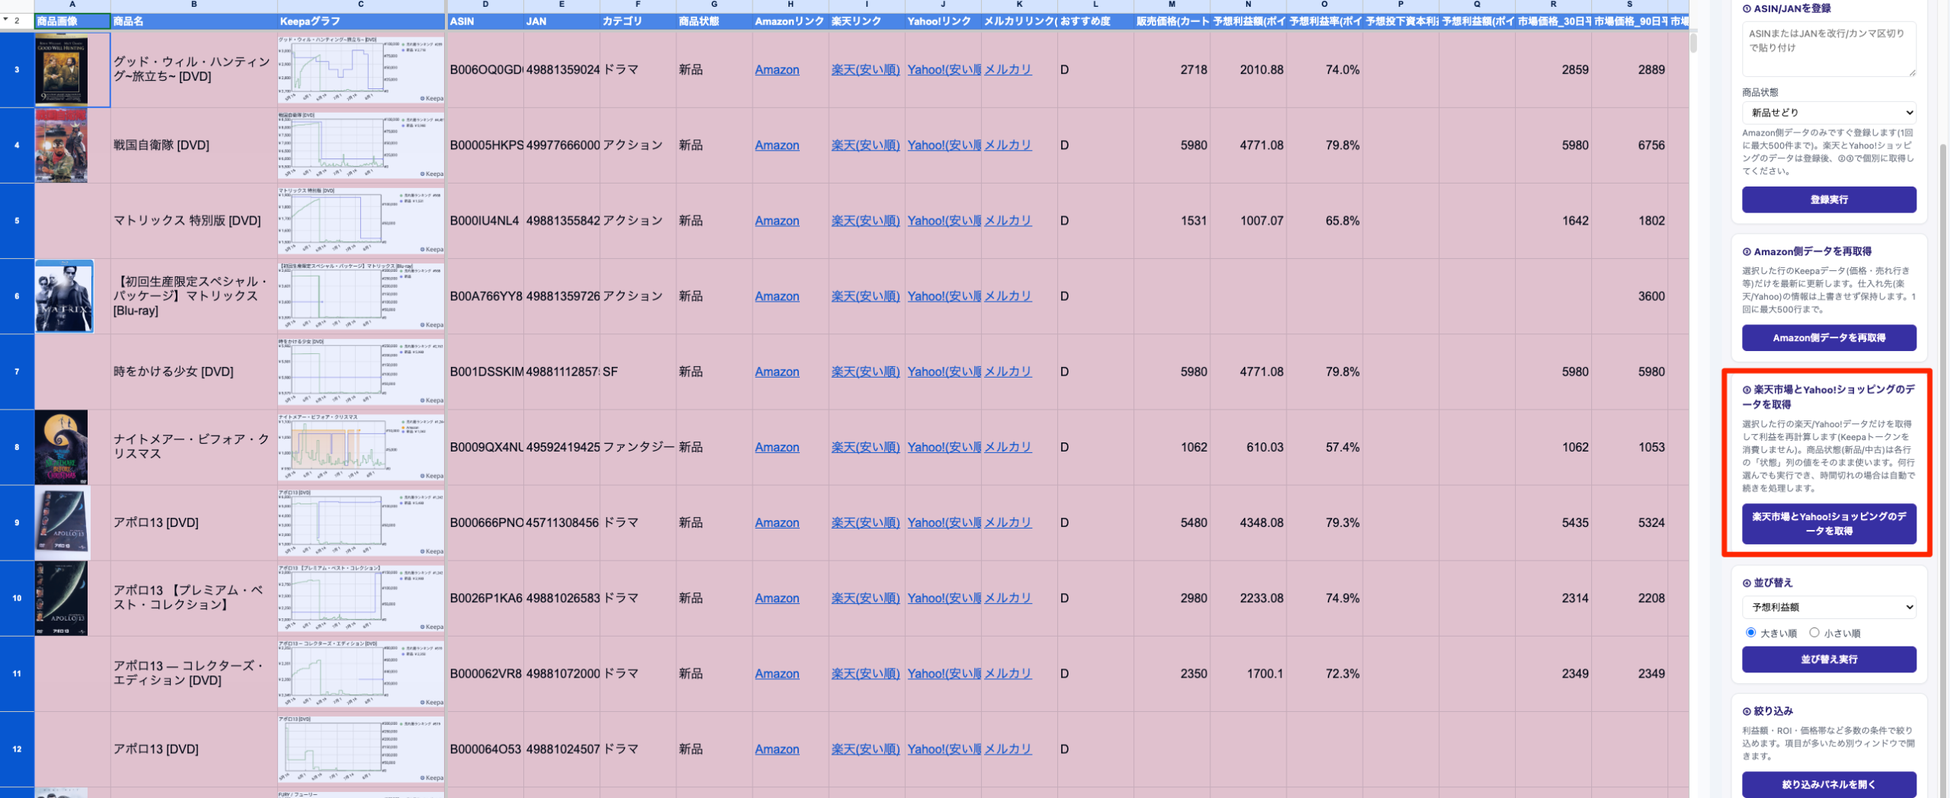This screenshot has width=1950, height=798.
Task: Open the 絞り込みパネルを開く button
Action: click(1829, 784)
